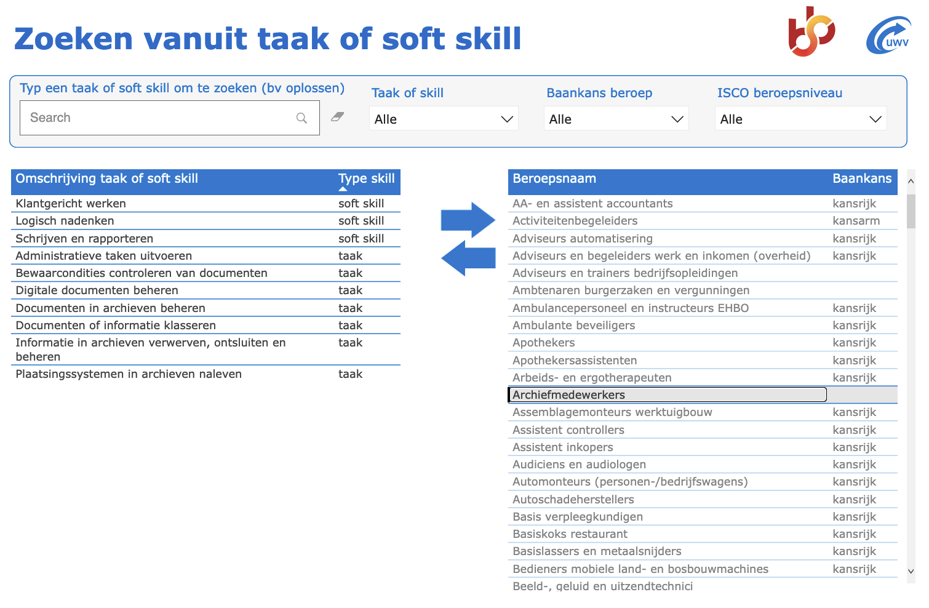Click kansarm value for Activiteitenbegeleiders
929x608 pixels.
pos(856,221)
